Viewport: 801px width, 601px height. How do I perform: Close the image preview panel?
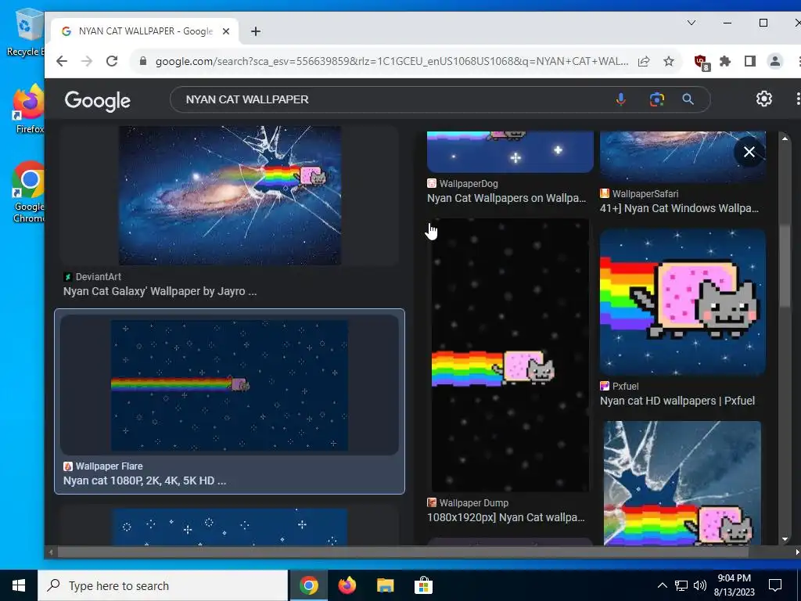(x=749, y=152)
